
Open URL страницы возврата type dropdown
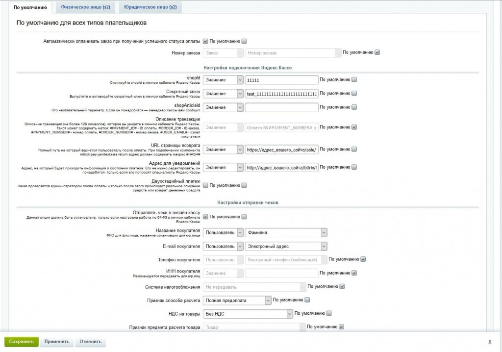click(223, 150)
